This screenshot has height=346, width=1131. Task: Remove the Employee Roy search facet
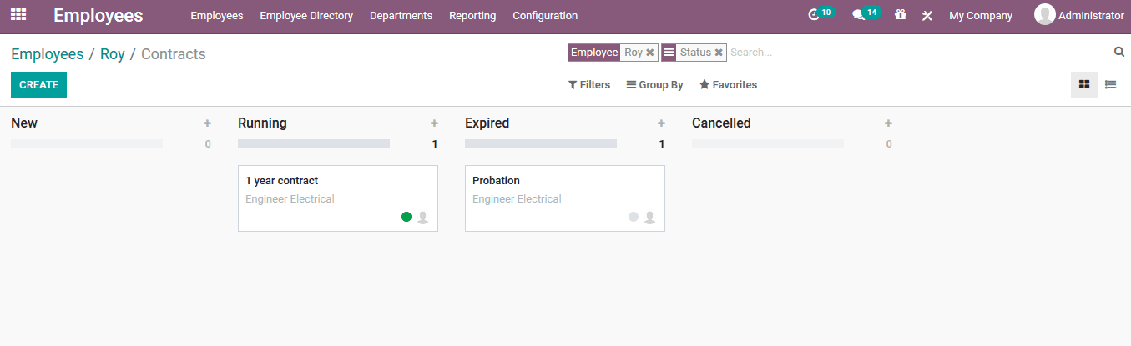pyautogui.click(x=650, y=53)
